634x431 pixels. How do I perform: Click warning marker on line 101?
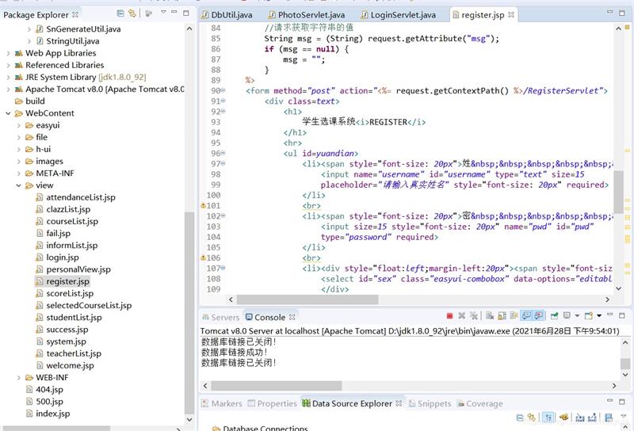click(204, 205)
